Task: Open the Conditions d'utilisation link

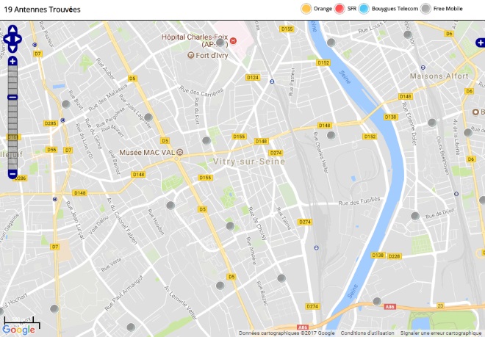Action: click(367, 333)
